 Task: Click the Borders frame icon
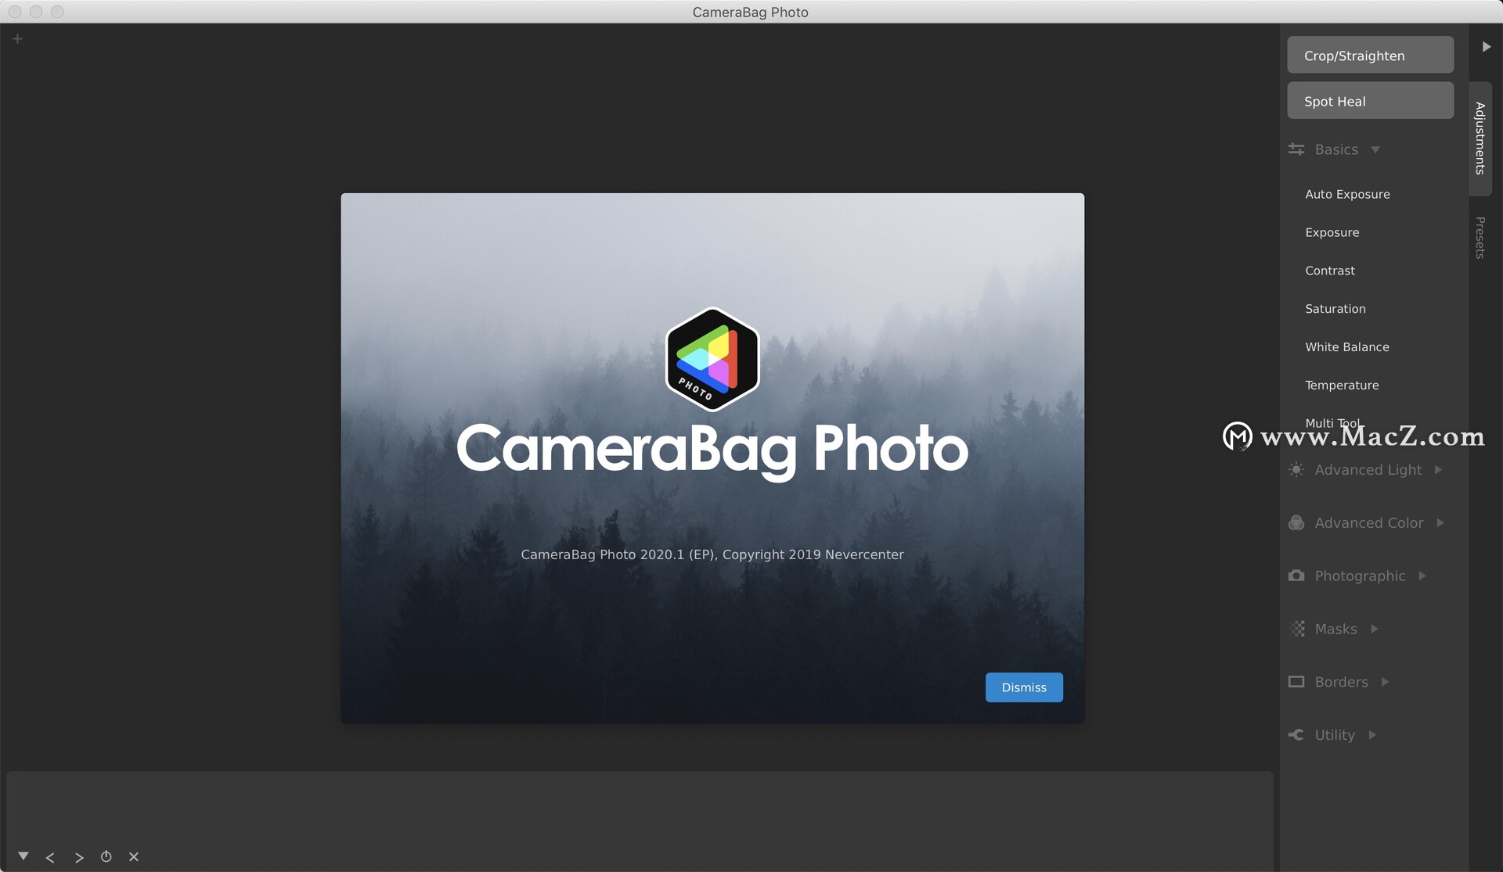(1296, 682)
